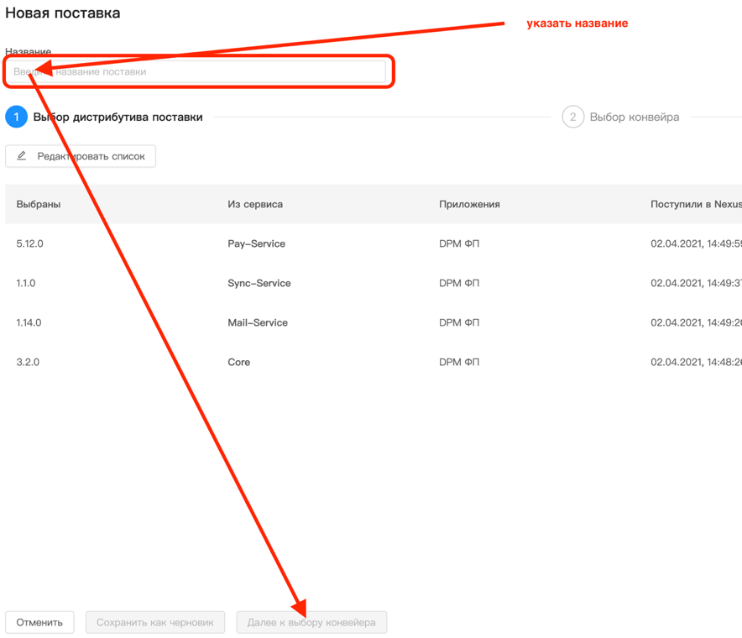This screenshot has height=638, width=742.
Task: Select the Pay-Service row
Action: pos(256,243)
